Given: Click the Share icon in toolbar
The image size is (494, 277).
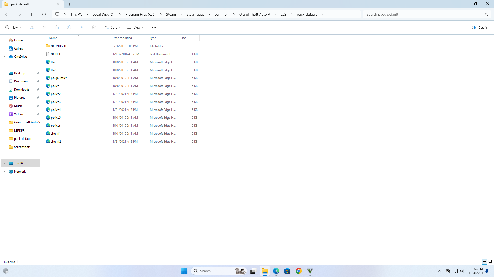Looking at the screenshot, I should (82, 27).
